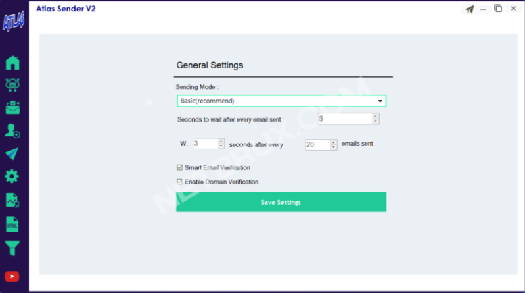Click the Atlas logo at top left

tap(13, 20)
